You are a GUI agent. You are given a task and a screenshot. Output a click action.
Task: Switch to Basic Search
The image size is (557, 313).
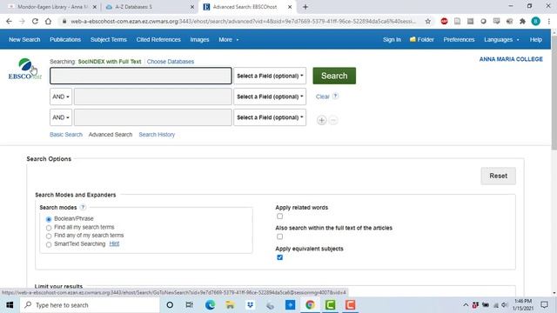(x=66, y=135)
